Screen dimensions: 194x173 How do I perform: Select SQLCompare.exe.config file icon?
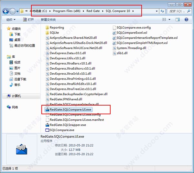pyautogui.click(x=114, y=27)
